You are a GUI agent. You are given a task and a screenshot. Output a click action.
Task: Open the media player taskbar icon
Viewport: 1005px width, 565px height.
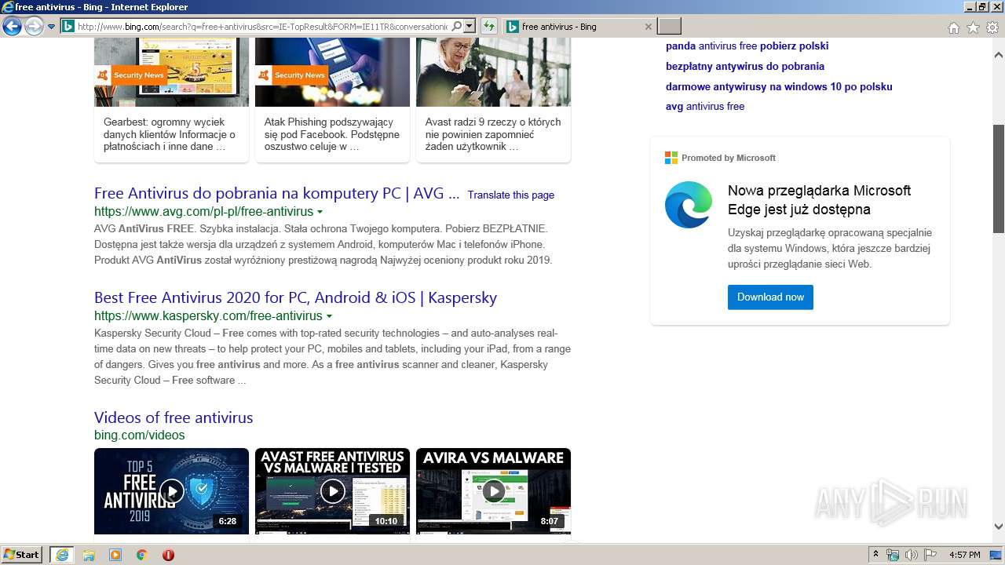pos(115,555)
